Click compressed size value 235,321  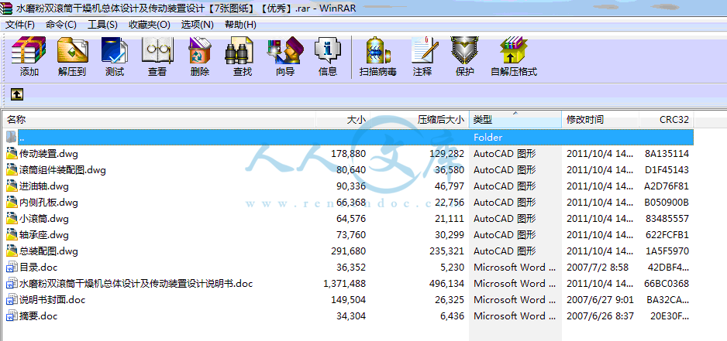tap(447, 251)
